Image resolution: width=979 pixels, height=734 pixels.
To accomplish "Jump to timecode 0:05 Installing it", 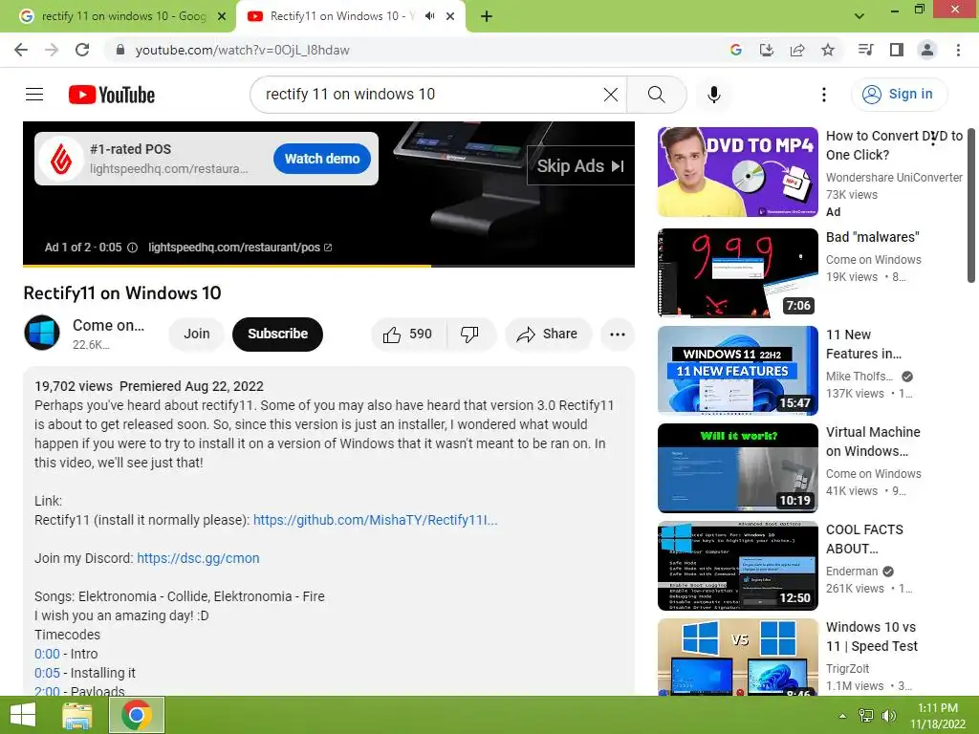I will tap(47, 674).
